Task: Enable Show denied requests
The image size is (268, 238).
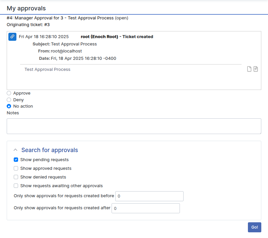Action: (16, 177)
